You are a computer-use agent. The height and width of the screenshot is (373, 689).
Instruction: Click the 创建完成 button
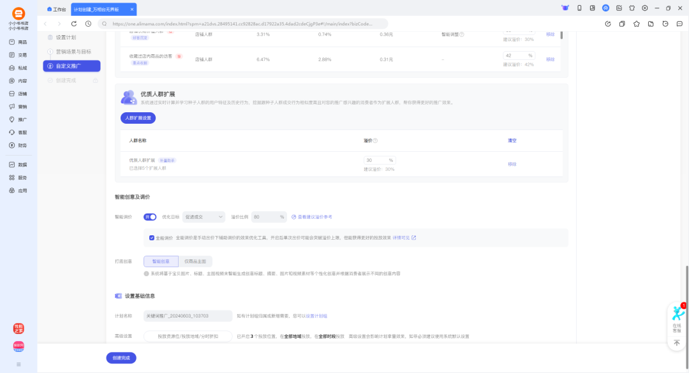click(121, 358)
